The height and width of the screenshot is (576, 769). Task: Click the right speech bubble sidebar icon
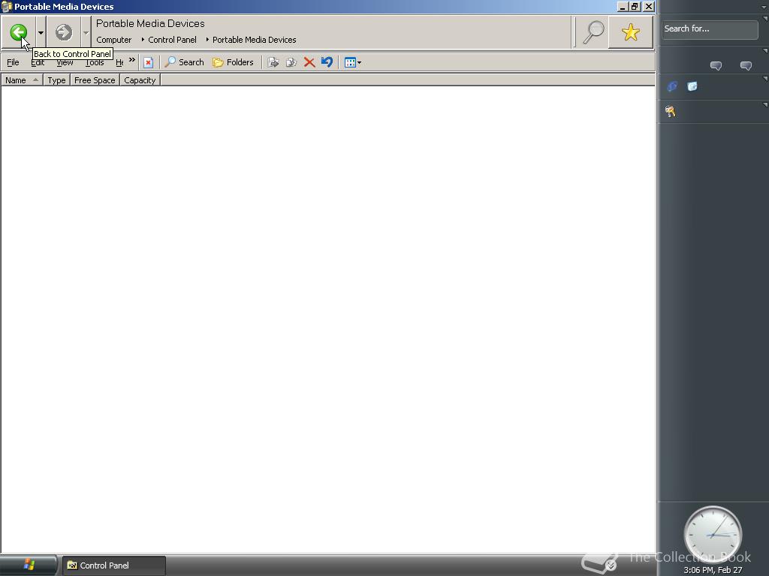tap(746, 66)
